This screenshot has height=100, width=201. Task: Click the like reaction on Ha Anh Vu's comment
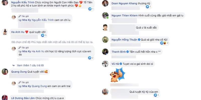[x=42, y=35]
